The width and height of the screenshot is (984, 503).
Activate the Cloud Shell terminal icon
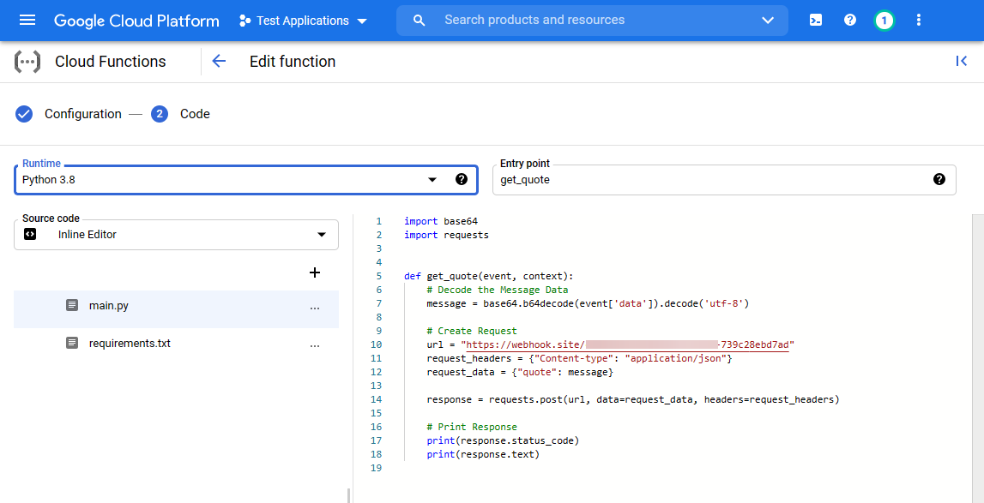[815, 19]
